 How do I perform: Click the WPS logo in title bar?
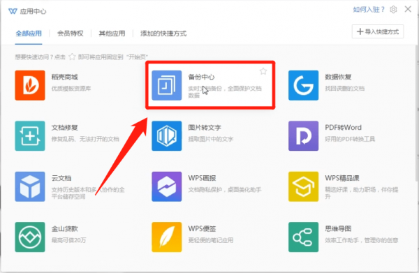pos(13,11)
